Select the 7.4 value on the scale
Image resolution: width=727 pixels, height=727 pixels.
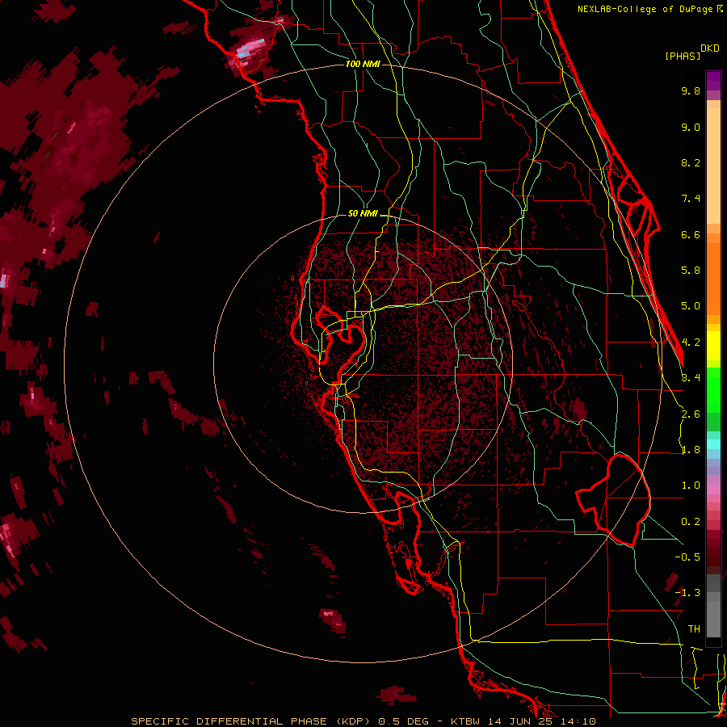click(691, 199)
